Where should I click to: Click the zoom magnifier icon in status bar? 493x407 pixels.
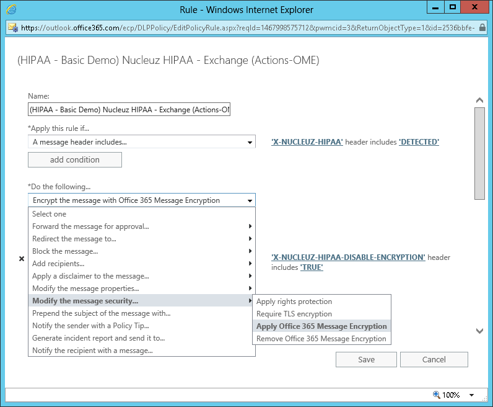pyautogui.click(x=437, y=395)
